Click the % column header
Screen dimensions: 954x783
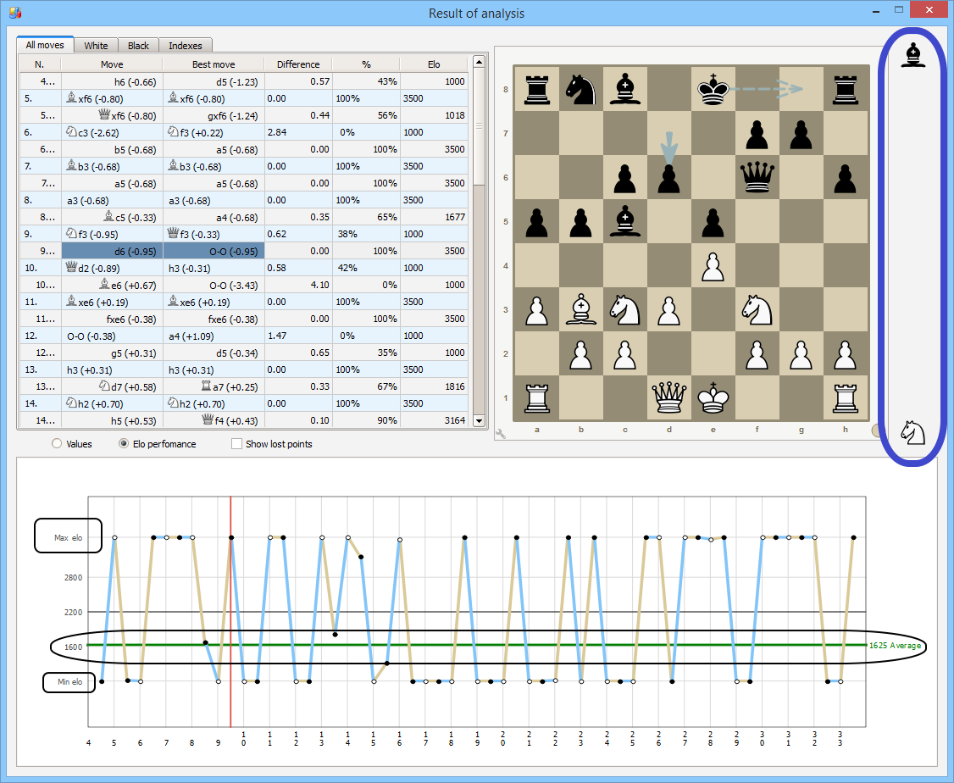point(366,64)
